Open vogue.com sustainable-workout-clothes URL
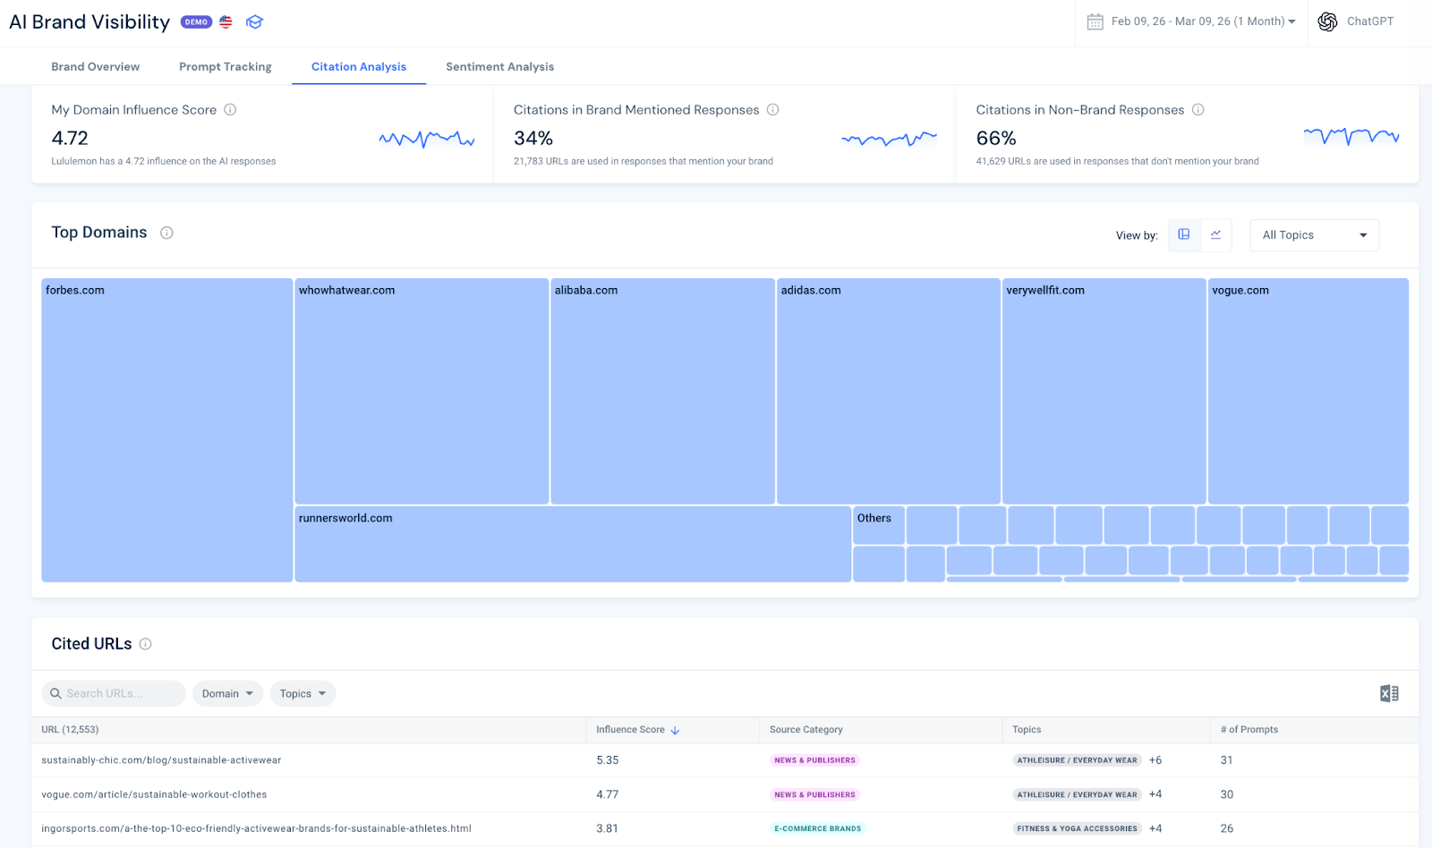Screen dimensions: 1432x848 154,794
